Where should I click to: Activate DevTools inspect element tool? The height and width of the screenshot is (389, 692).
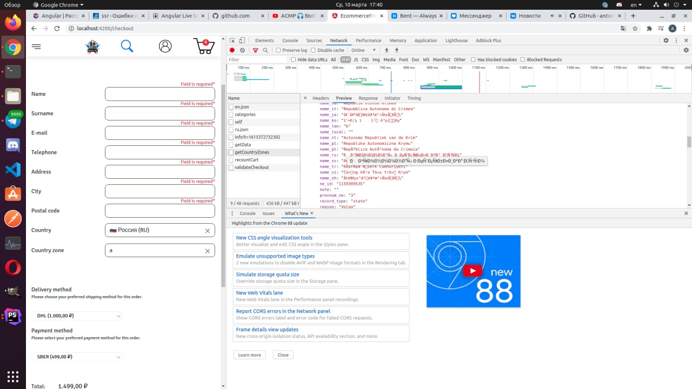coord(232,41)
